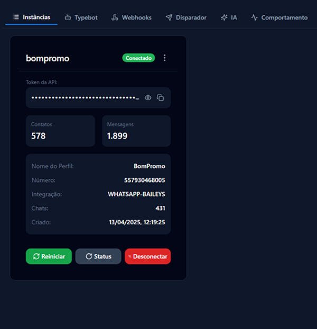The image size is (317, 329).
Task: Open the Webhooks tab
Action: (132, 17)
